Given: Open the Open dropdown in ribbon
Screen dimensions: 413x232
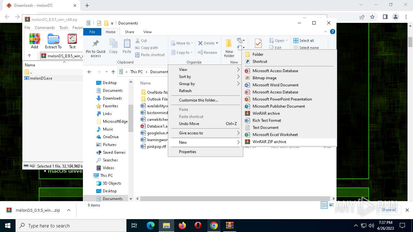Looking at the screenshot, I should (x=278, y=41).
